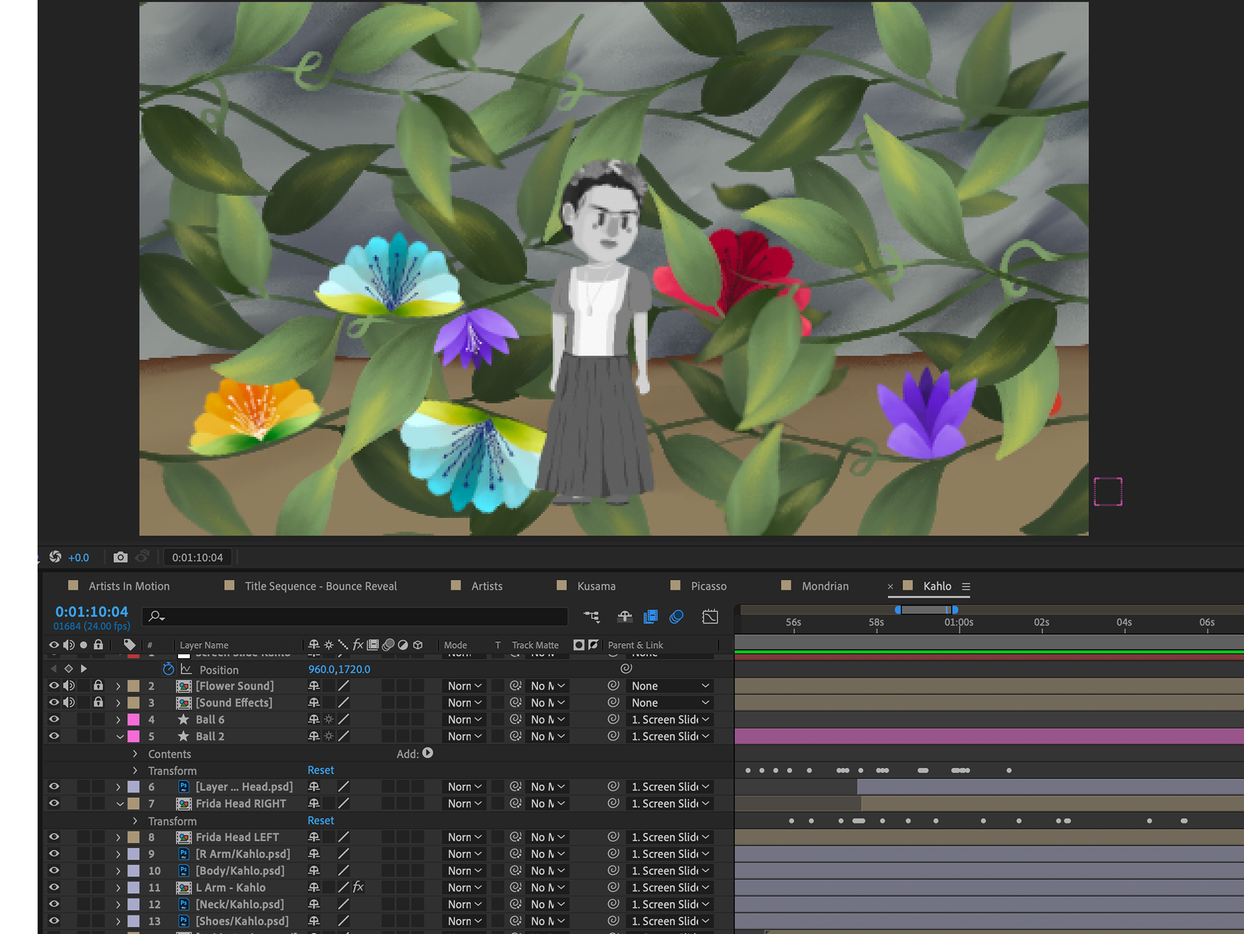Click the Add contents button for Ball 2

click(x=428, y=753)
